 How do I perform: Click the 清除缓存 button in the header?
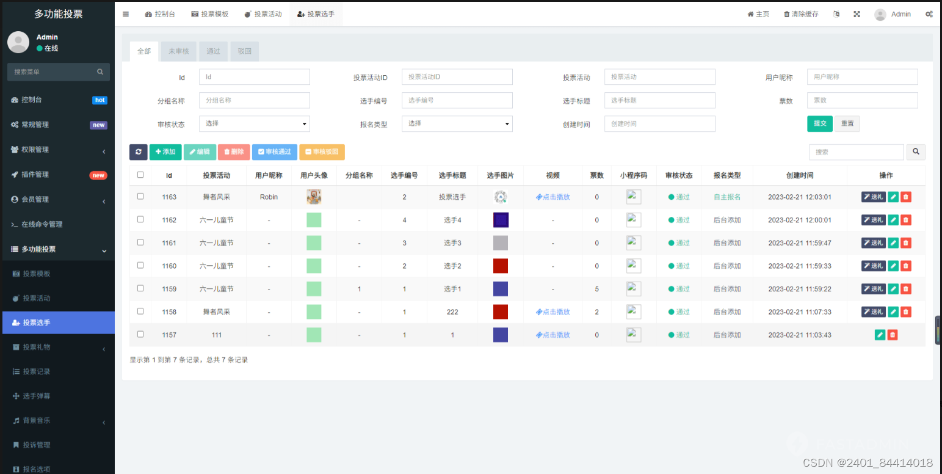800,13
